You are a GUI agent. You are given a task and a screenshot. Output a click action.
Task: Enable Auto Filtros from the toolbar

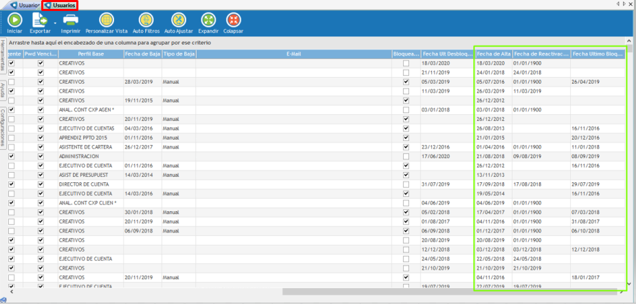[146, 20]
